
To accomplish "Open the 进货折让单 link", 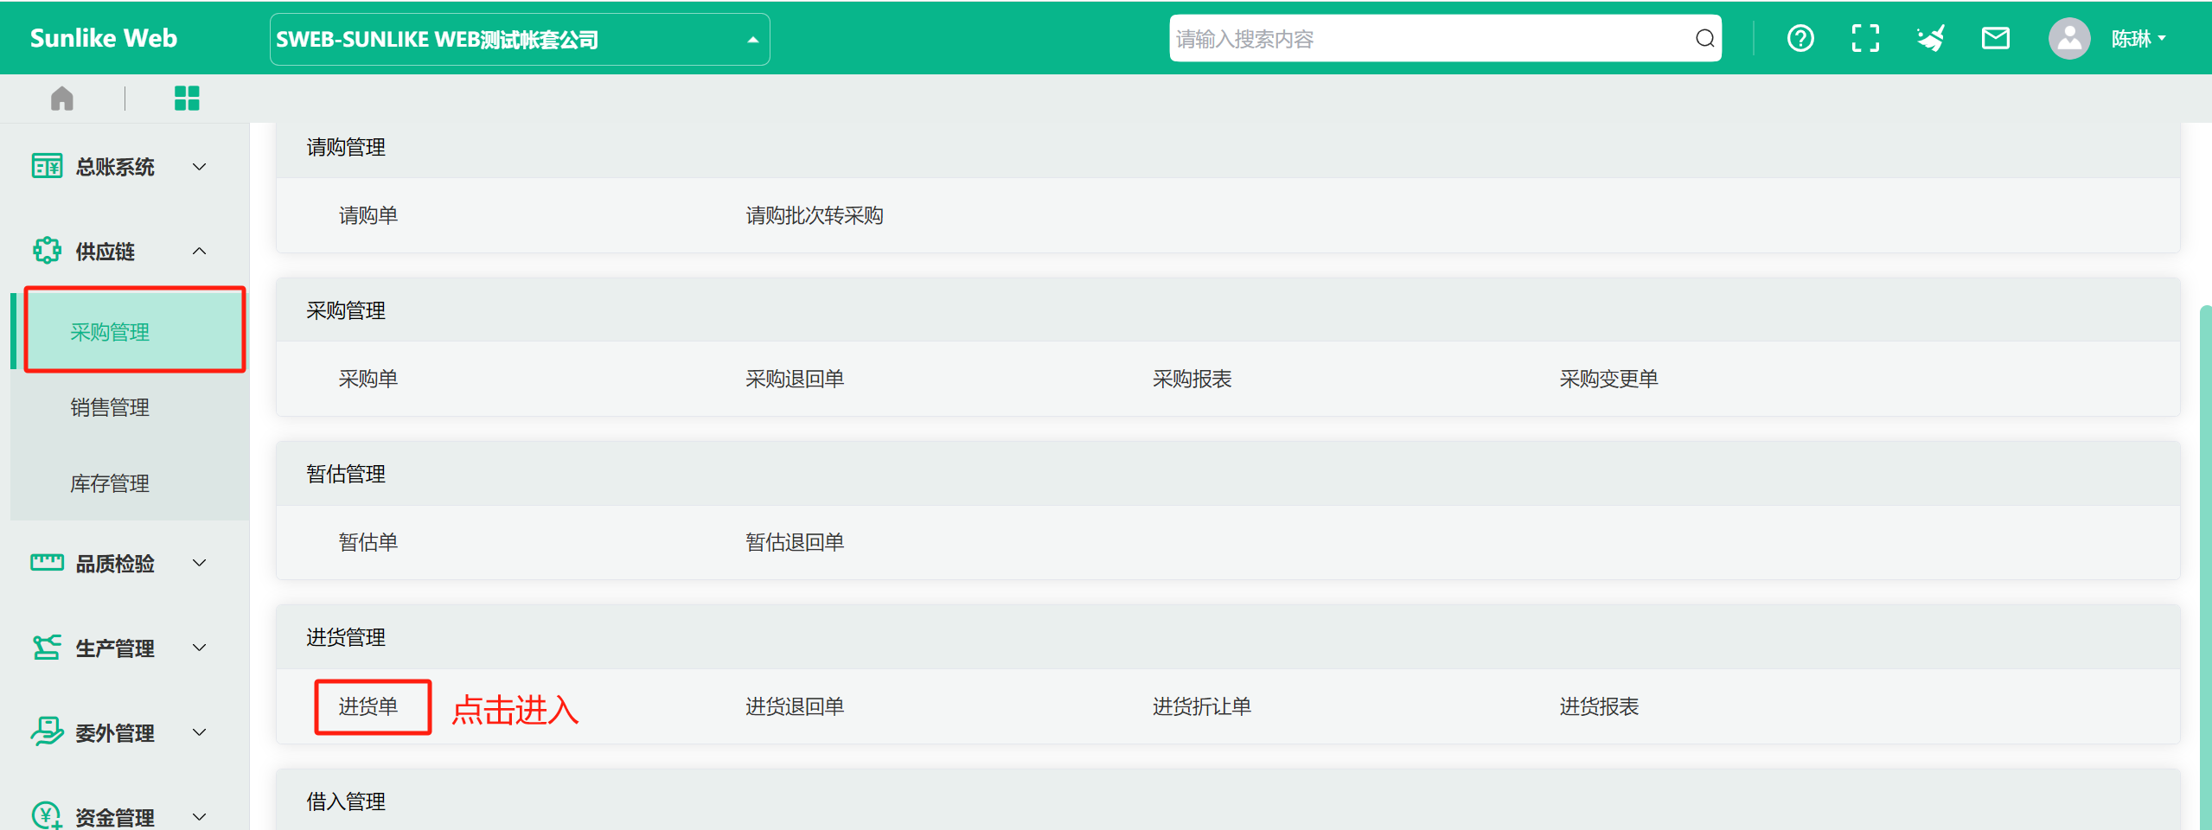I will pos(1201,706).
